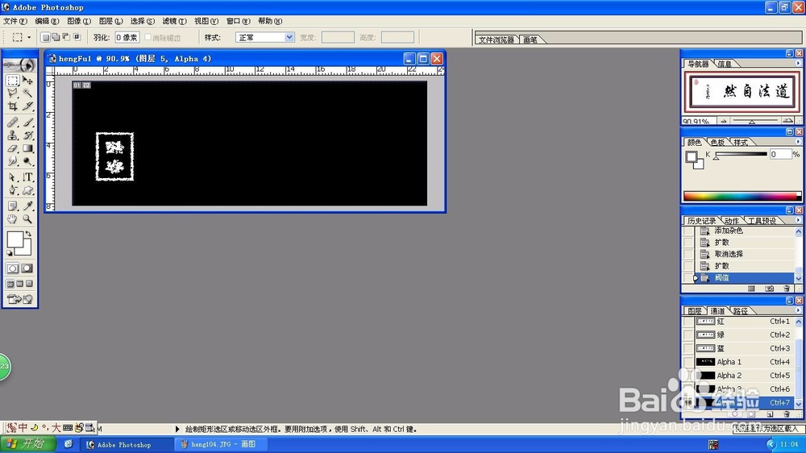The height and width of the screenshot is (453, 806).
Task: Switch to Full Screen with menu bar mode
Action: click(20, 284)
